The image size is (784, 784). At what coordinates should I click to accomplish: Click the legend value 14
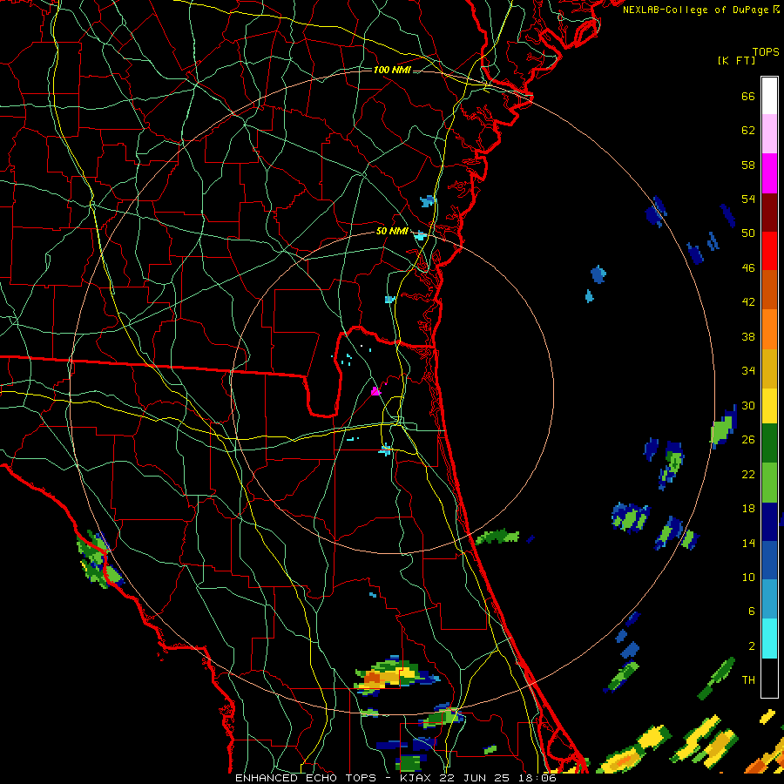748,543
